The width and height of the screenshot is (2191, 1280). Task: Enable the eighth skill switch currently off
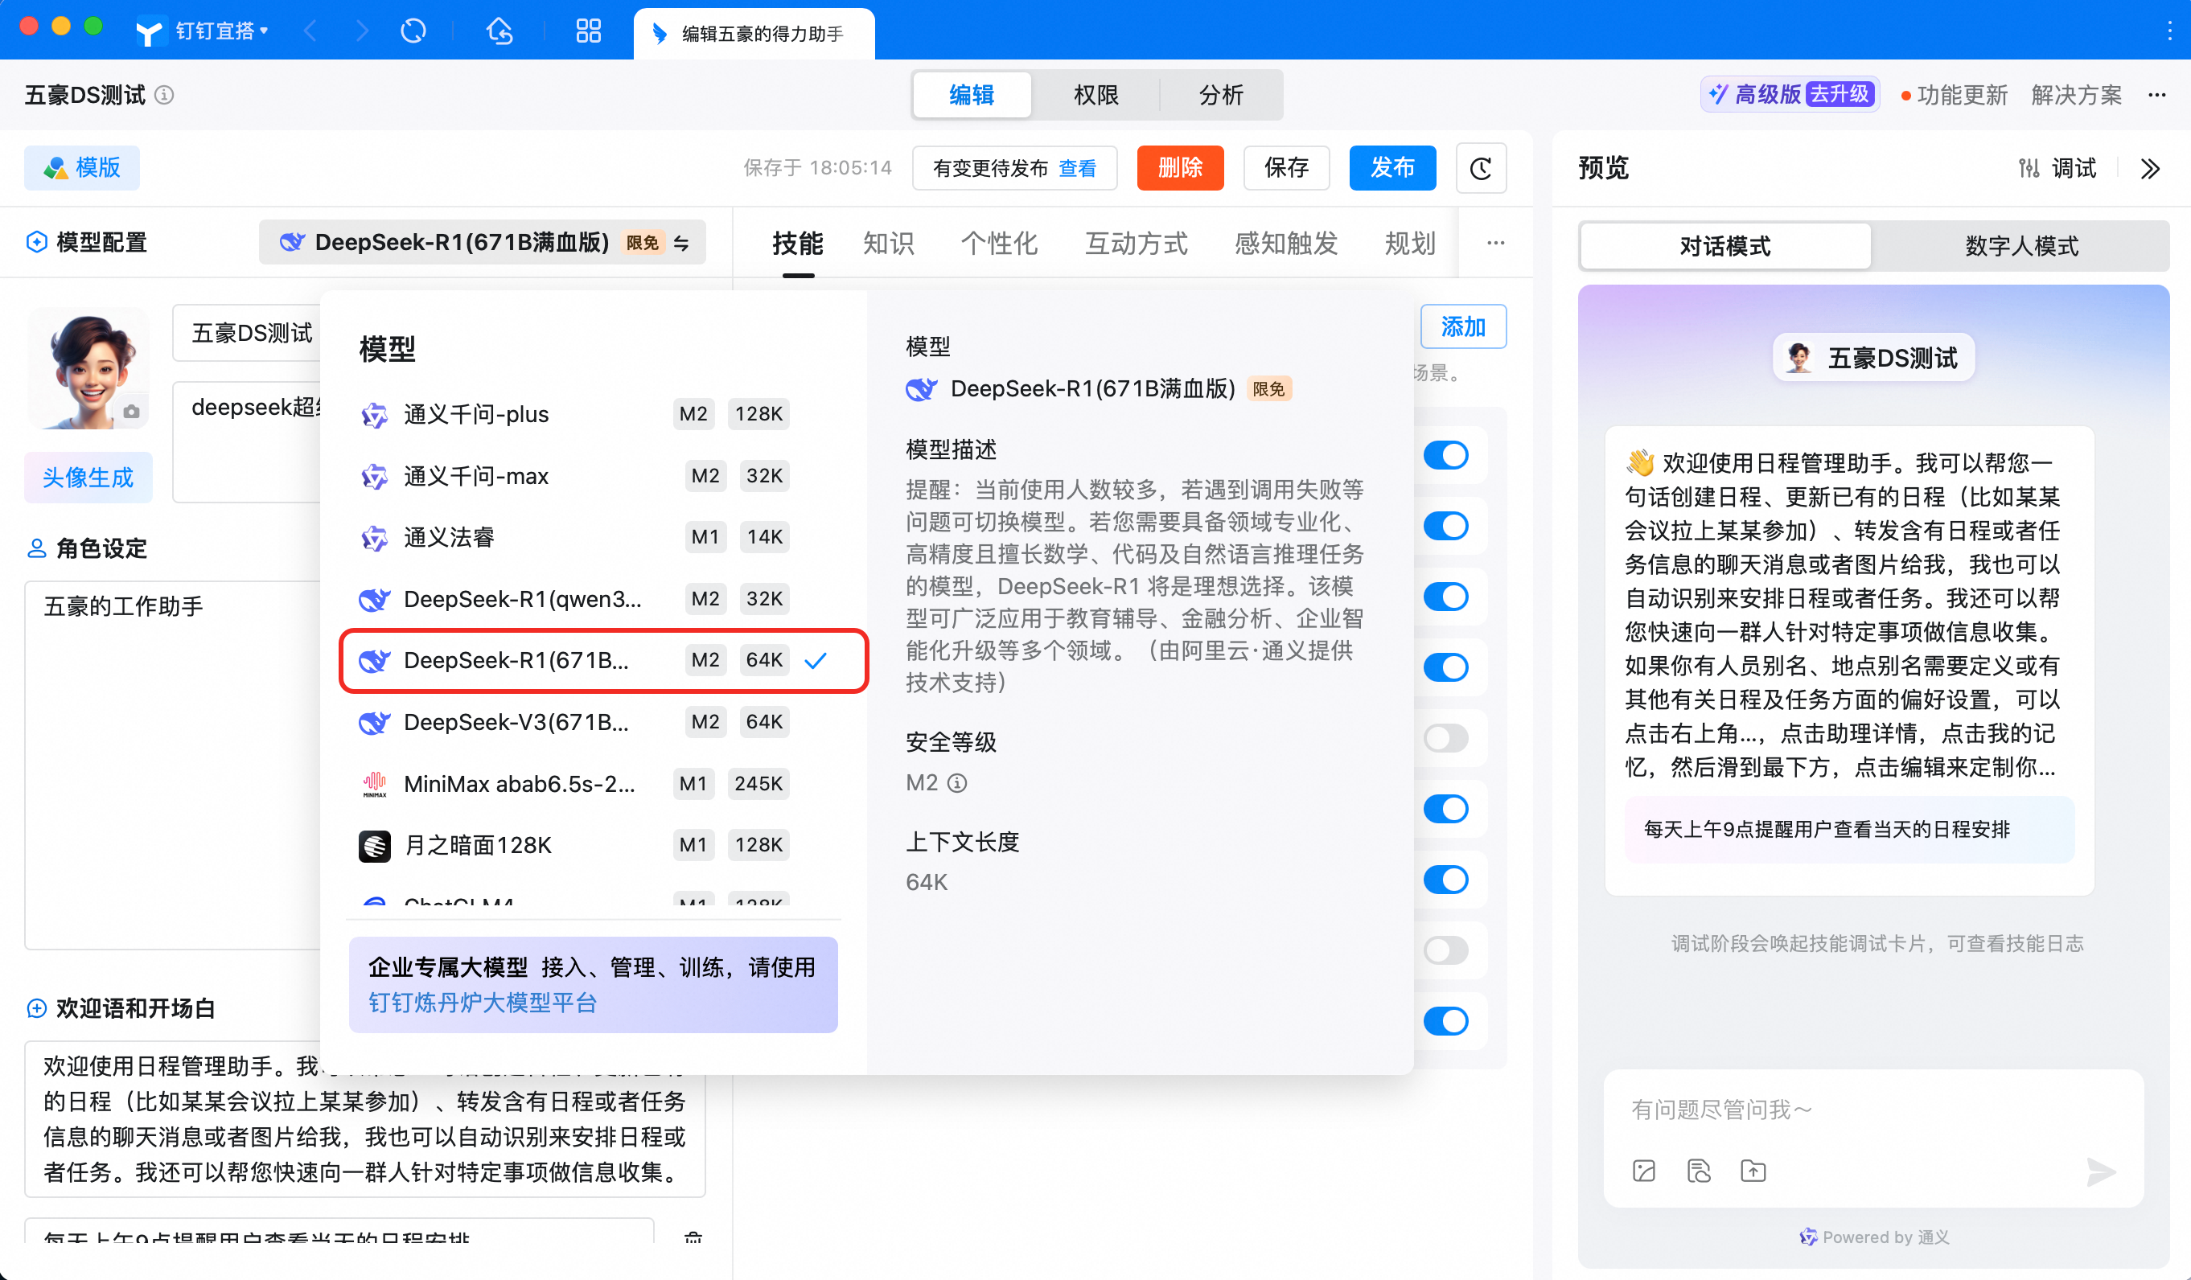pyautogui.click(x=1447, y=950)
